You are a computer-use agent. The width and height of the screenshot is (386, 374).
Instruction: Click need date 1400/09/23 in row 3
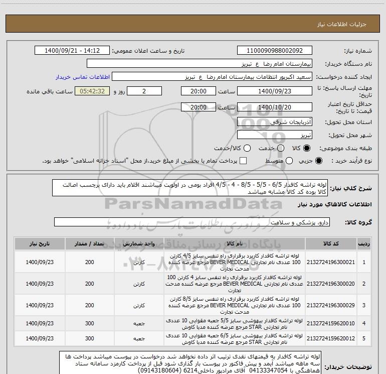coord(40,305)
